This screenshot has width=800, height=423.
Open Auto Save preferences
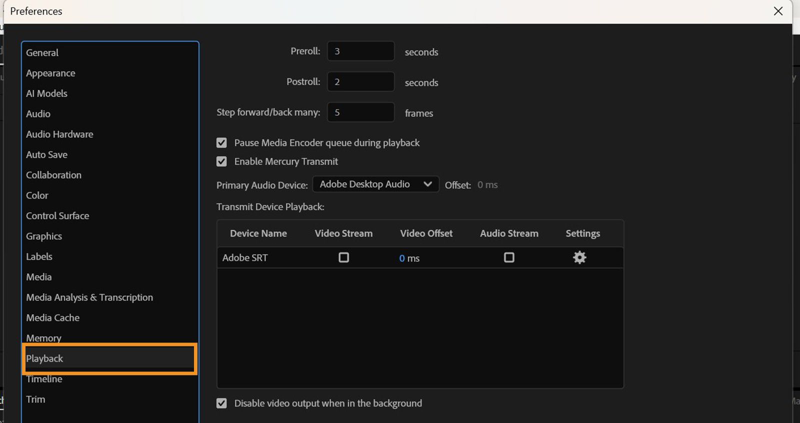pos(46,155)
